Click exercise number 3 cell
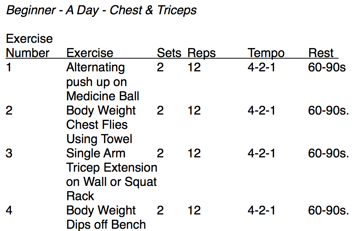Viewport: 360px width, 231px height. tap(9, 153)
